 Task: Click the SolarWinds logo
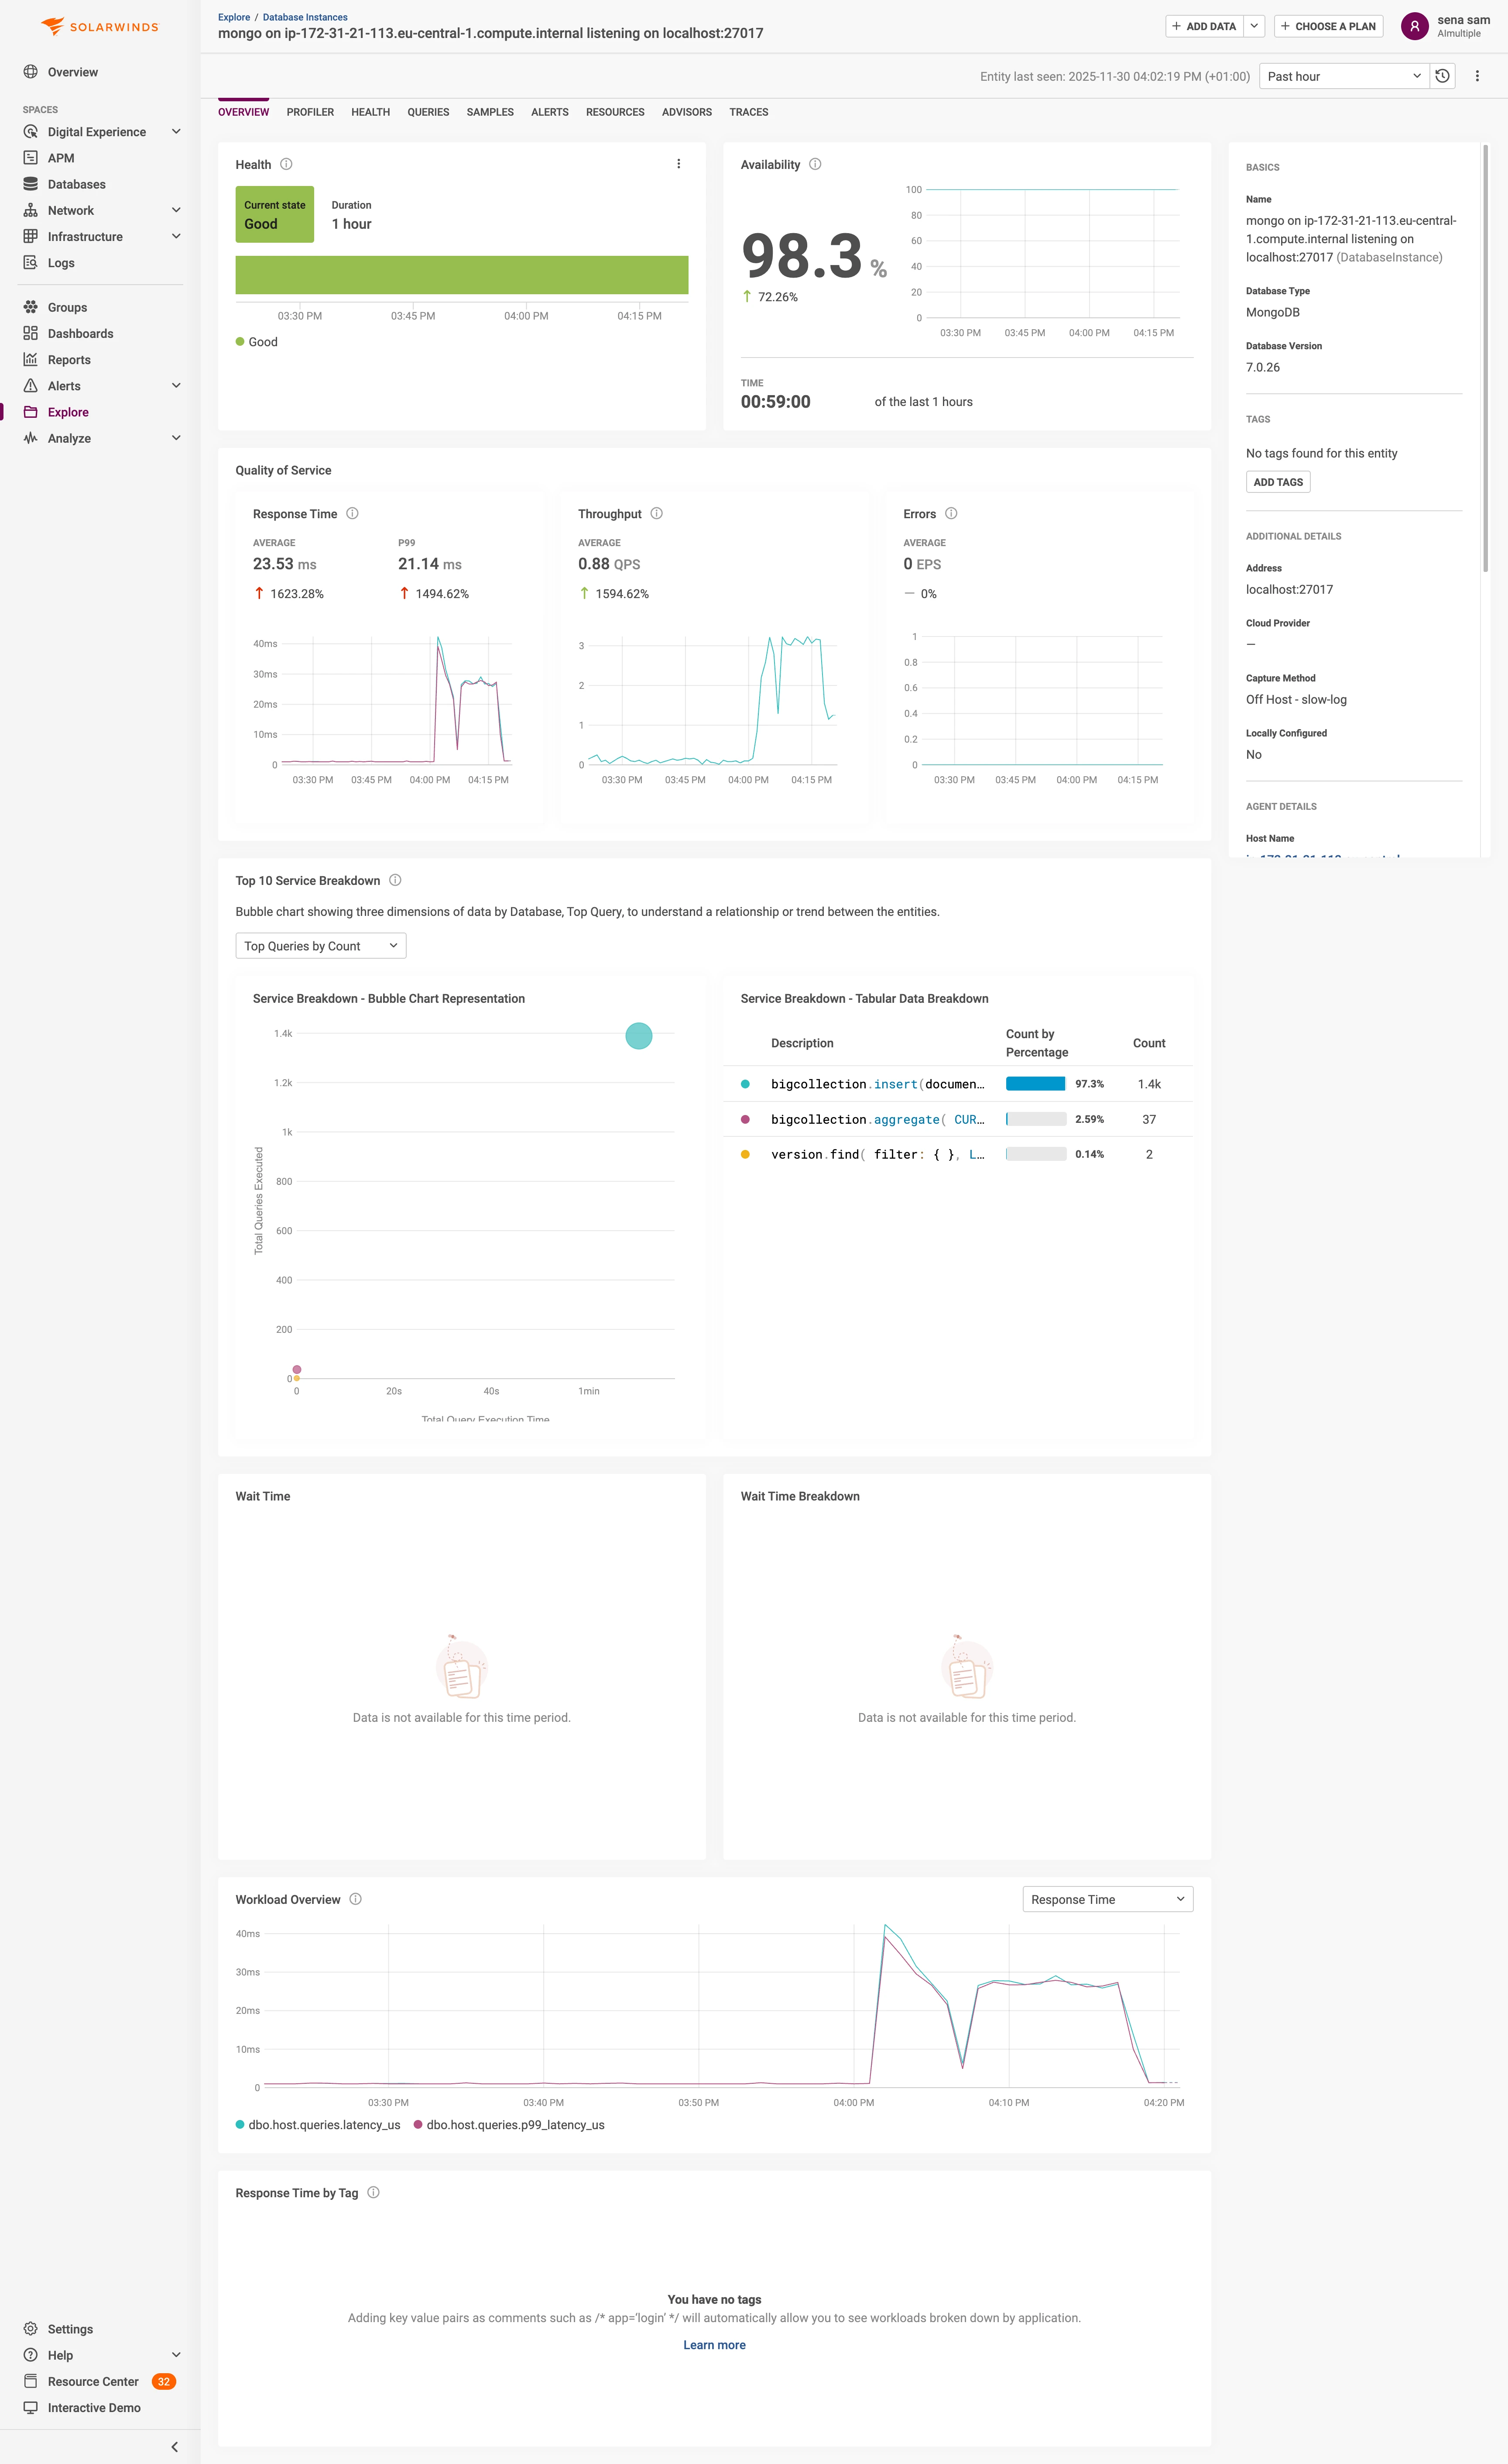coord(100,26)
